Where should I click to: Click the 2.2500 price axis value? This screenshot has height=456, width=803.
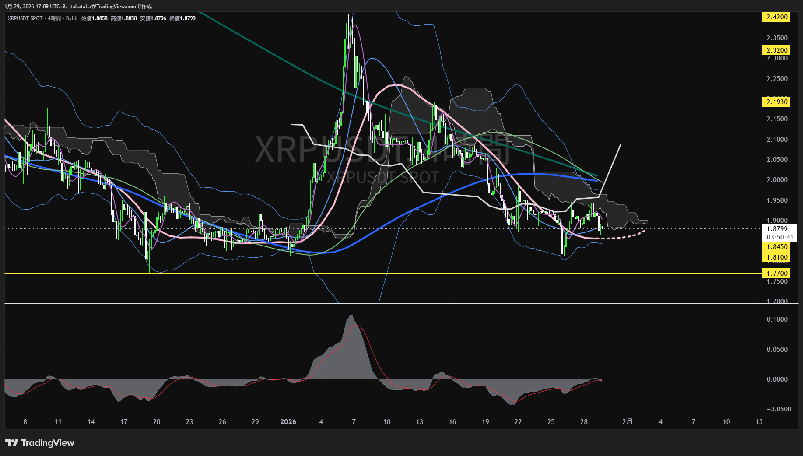tap(777, 79)
